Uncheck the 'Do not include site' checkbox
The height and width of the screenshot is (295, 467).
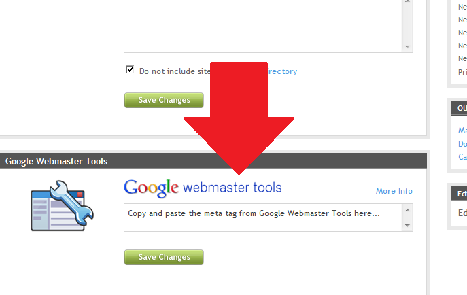(x=130, y=69)
